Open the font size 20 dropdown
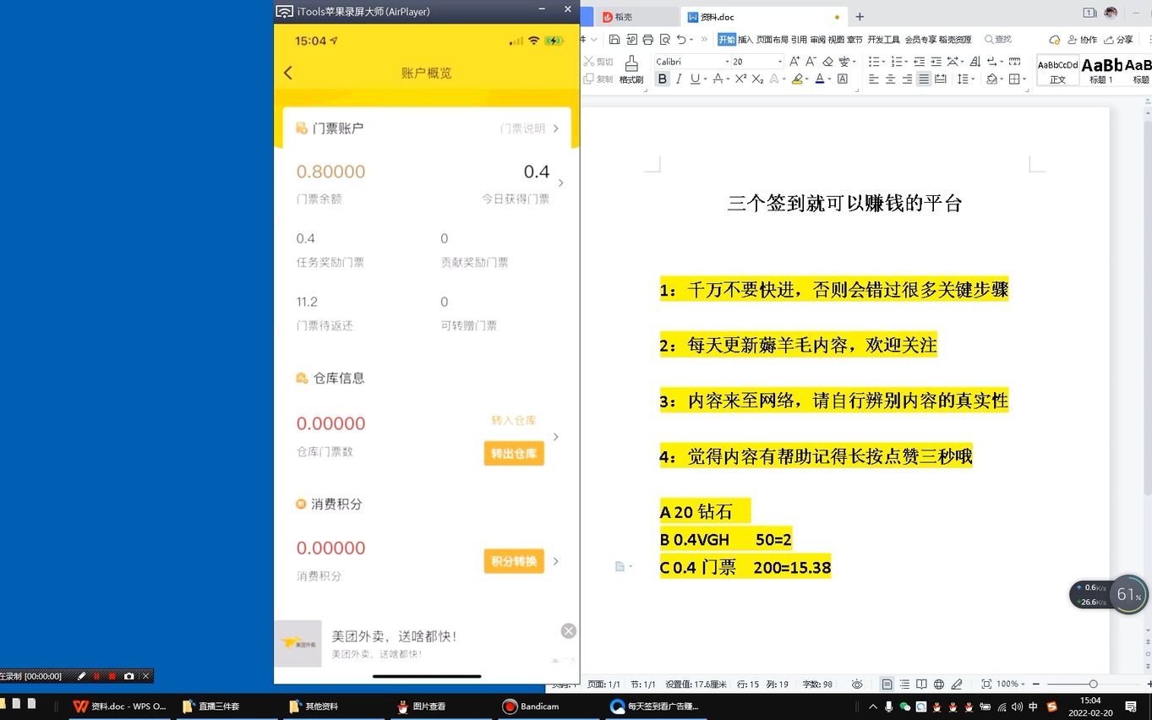The image size is (1152, 720). [x=780, y=61]
